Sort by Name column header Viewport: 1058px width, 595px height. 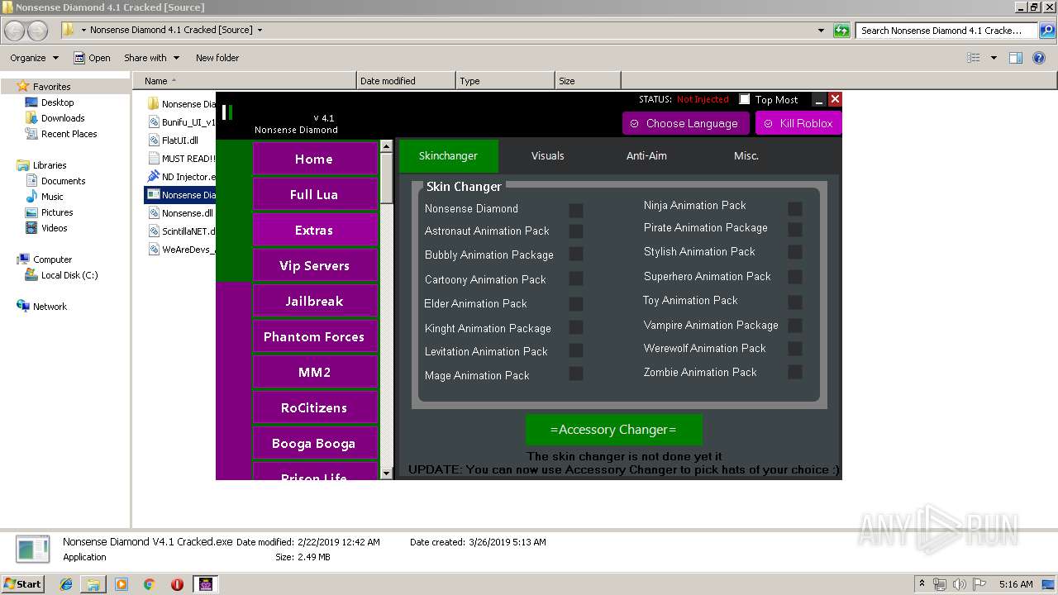tap(244, 81)
